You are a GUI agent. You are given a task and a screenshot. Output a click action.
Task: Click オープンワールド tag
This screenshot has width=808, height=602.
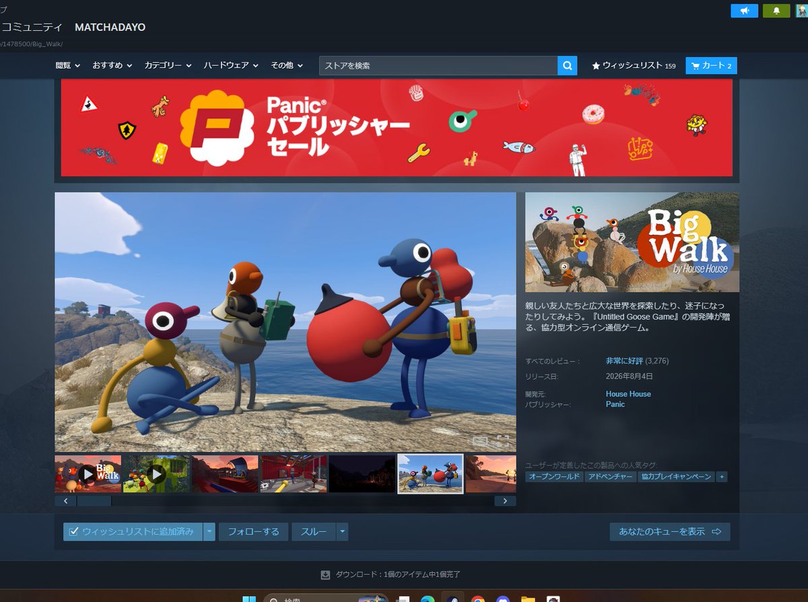point(554,476)
